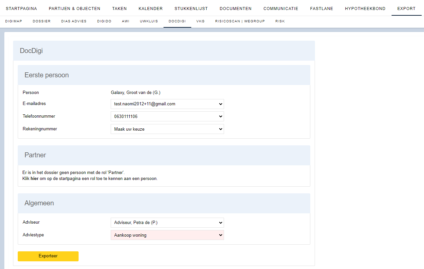Open the Documenten tab

pos(235,9)
